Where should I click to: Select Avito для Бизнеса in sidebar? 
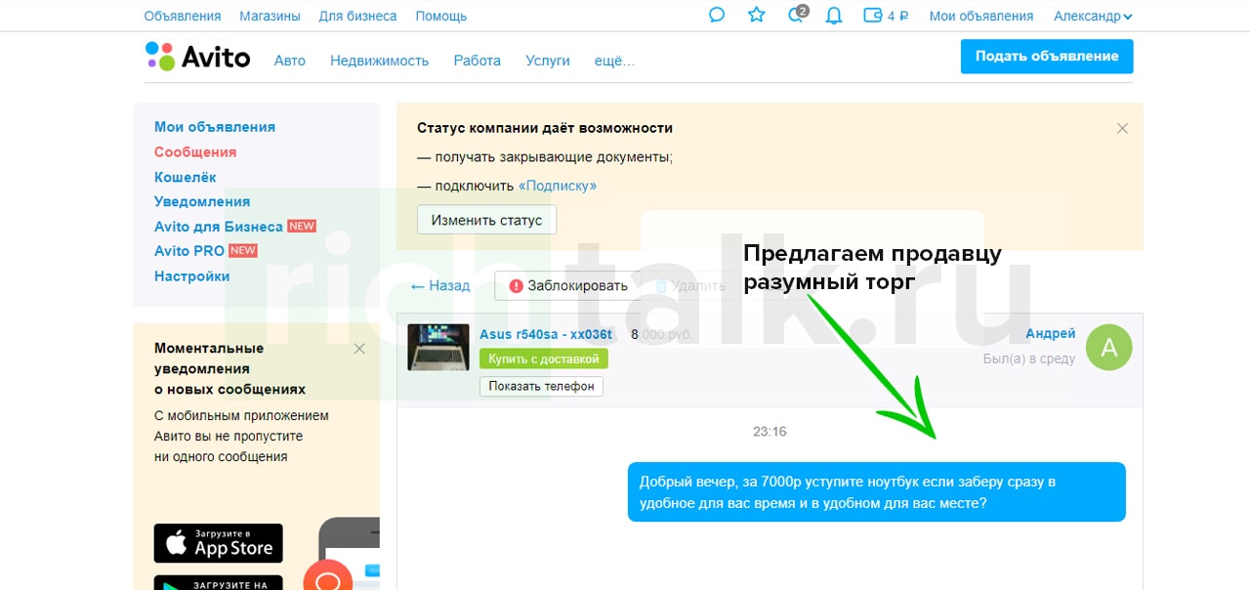(x=219, y=227)
